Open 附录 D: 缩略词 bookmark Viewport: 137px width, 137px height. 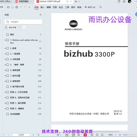pyautogui.click(x=17, y=109)
